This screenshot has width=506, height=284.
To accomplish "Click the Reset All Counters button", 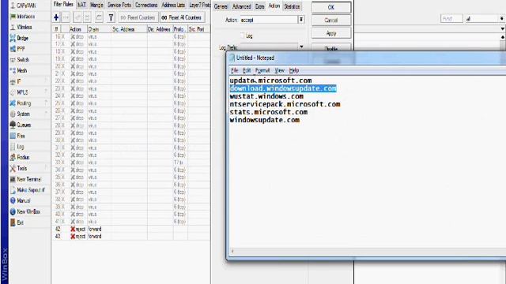I will pyautogui.click(x=182, y=17).
